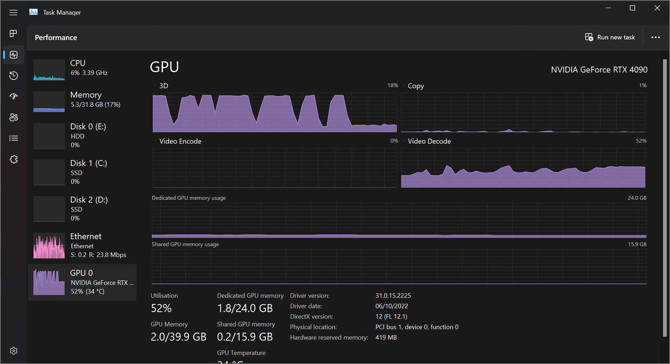The image size is (670, 364).
Task: Open the Processes page icon
Action: click(x=14, y=33)
